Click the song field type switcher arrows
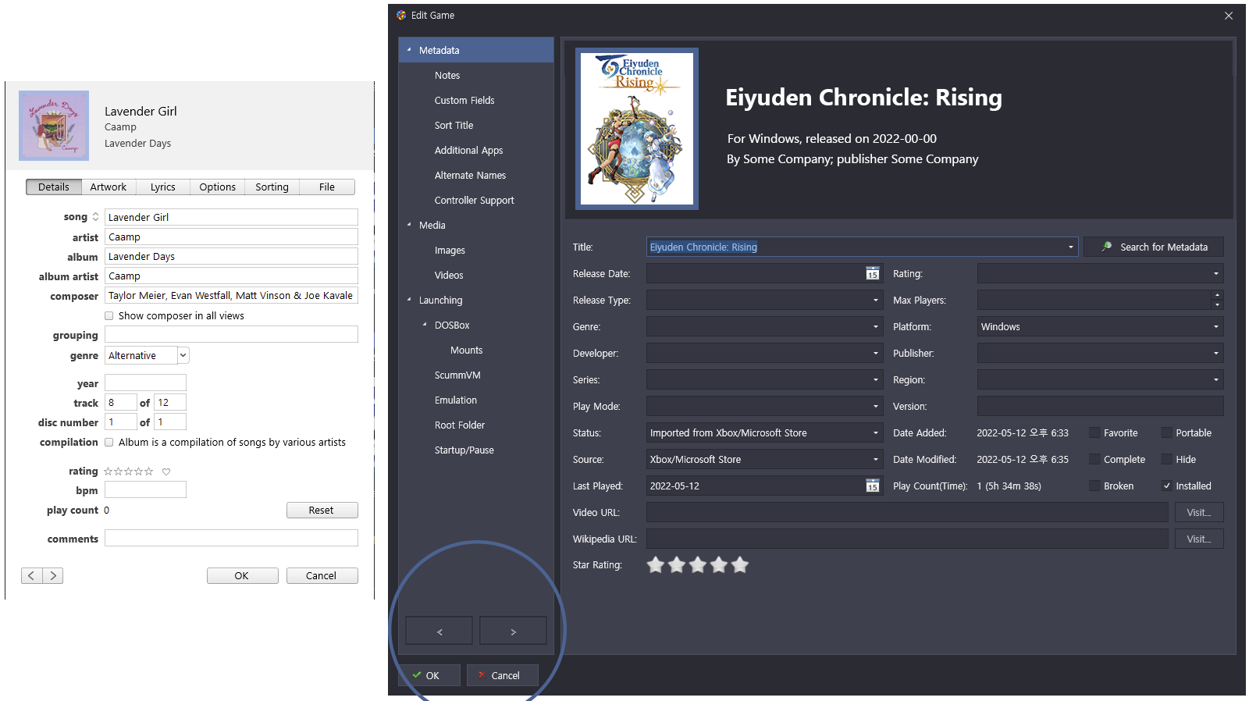Screen dimensions: 1249x701 (x=95, y=217)
